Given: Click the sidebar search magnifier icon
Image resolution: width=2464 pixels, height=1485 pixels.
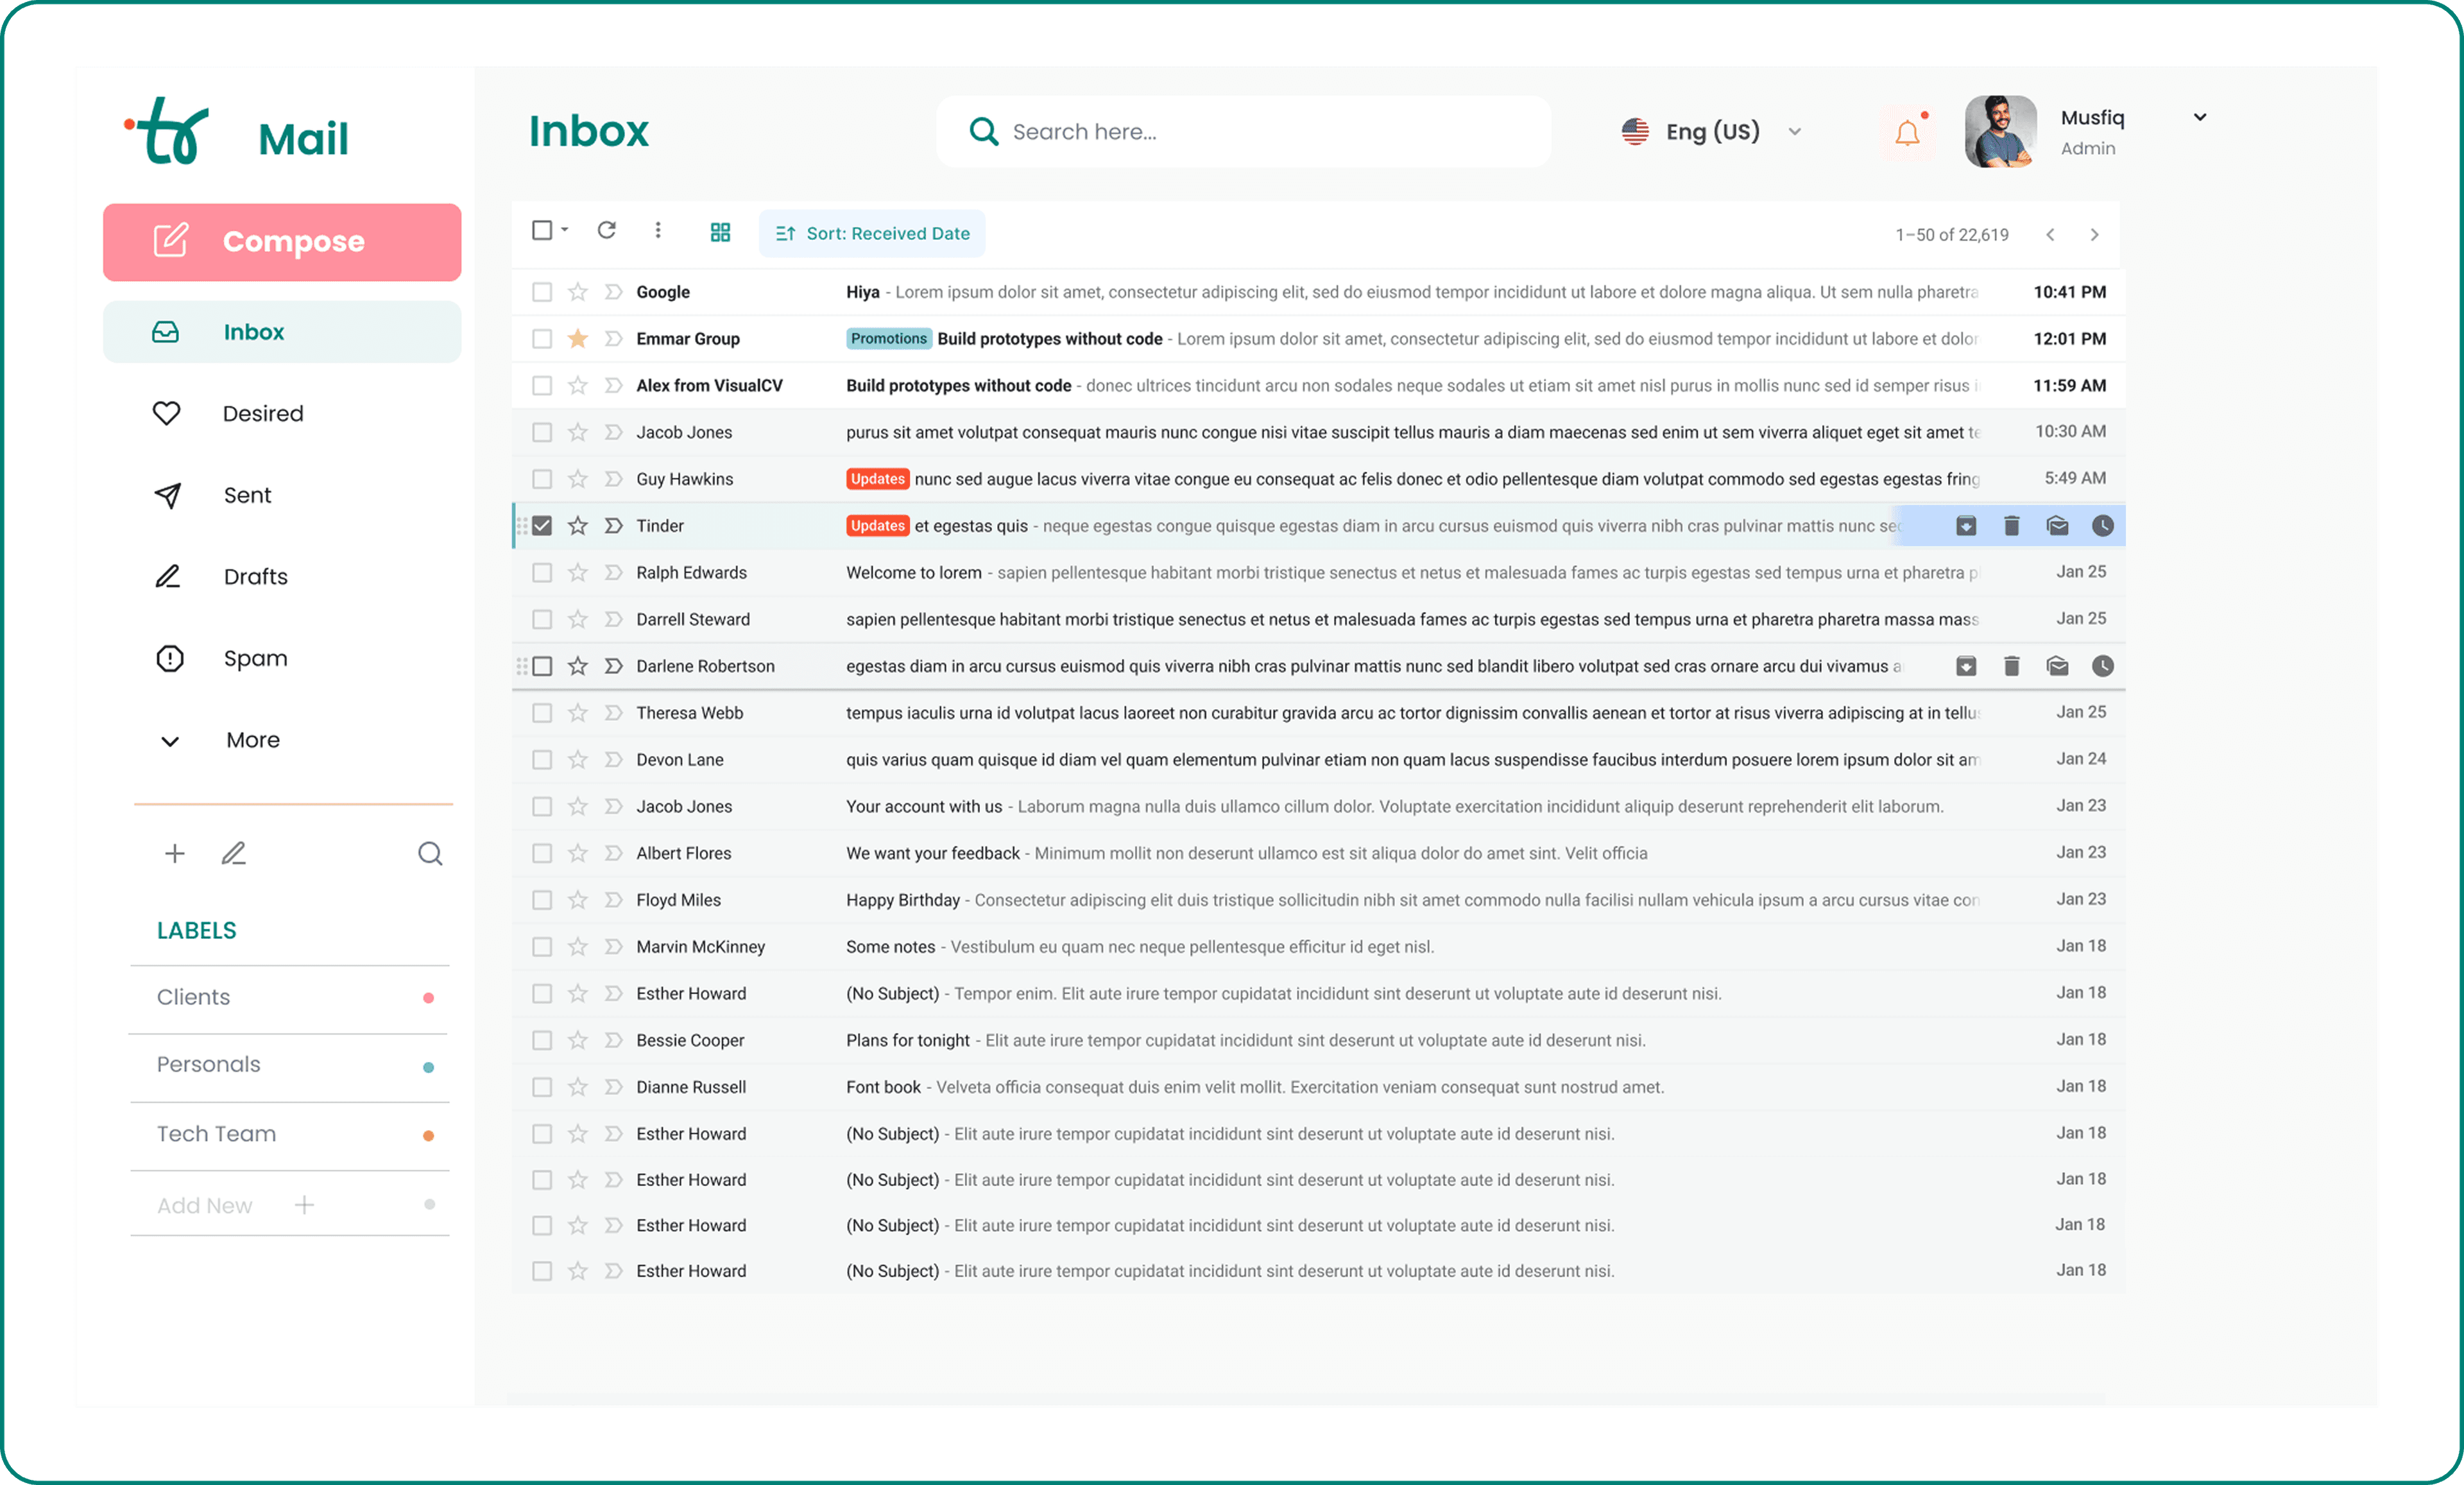Looking at the screenshot, I should pos(430,853).
